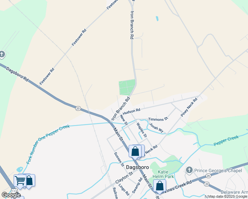The width and height of the screenshot is (248, 199).
Task: Select the Hudson Rd street label
Action: pyautogui.click(x=131, y=112)
